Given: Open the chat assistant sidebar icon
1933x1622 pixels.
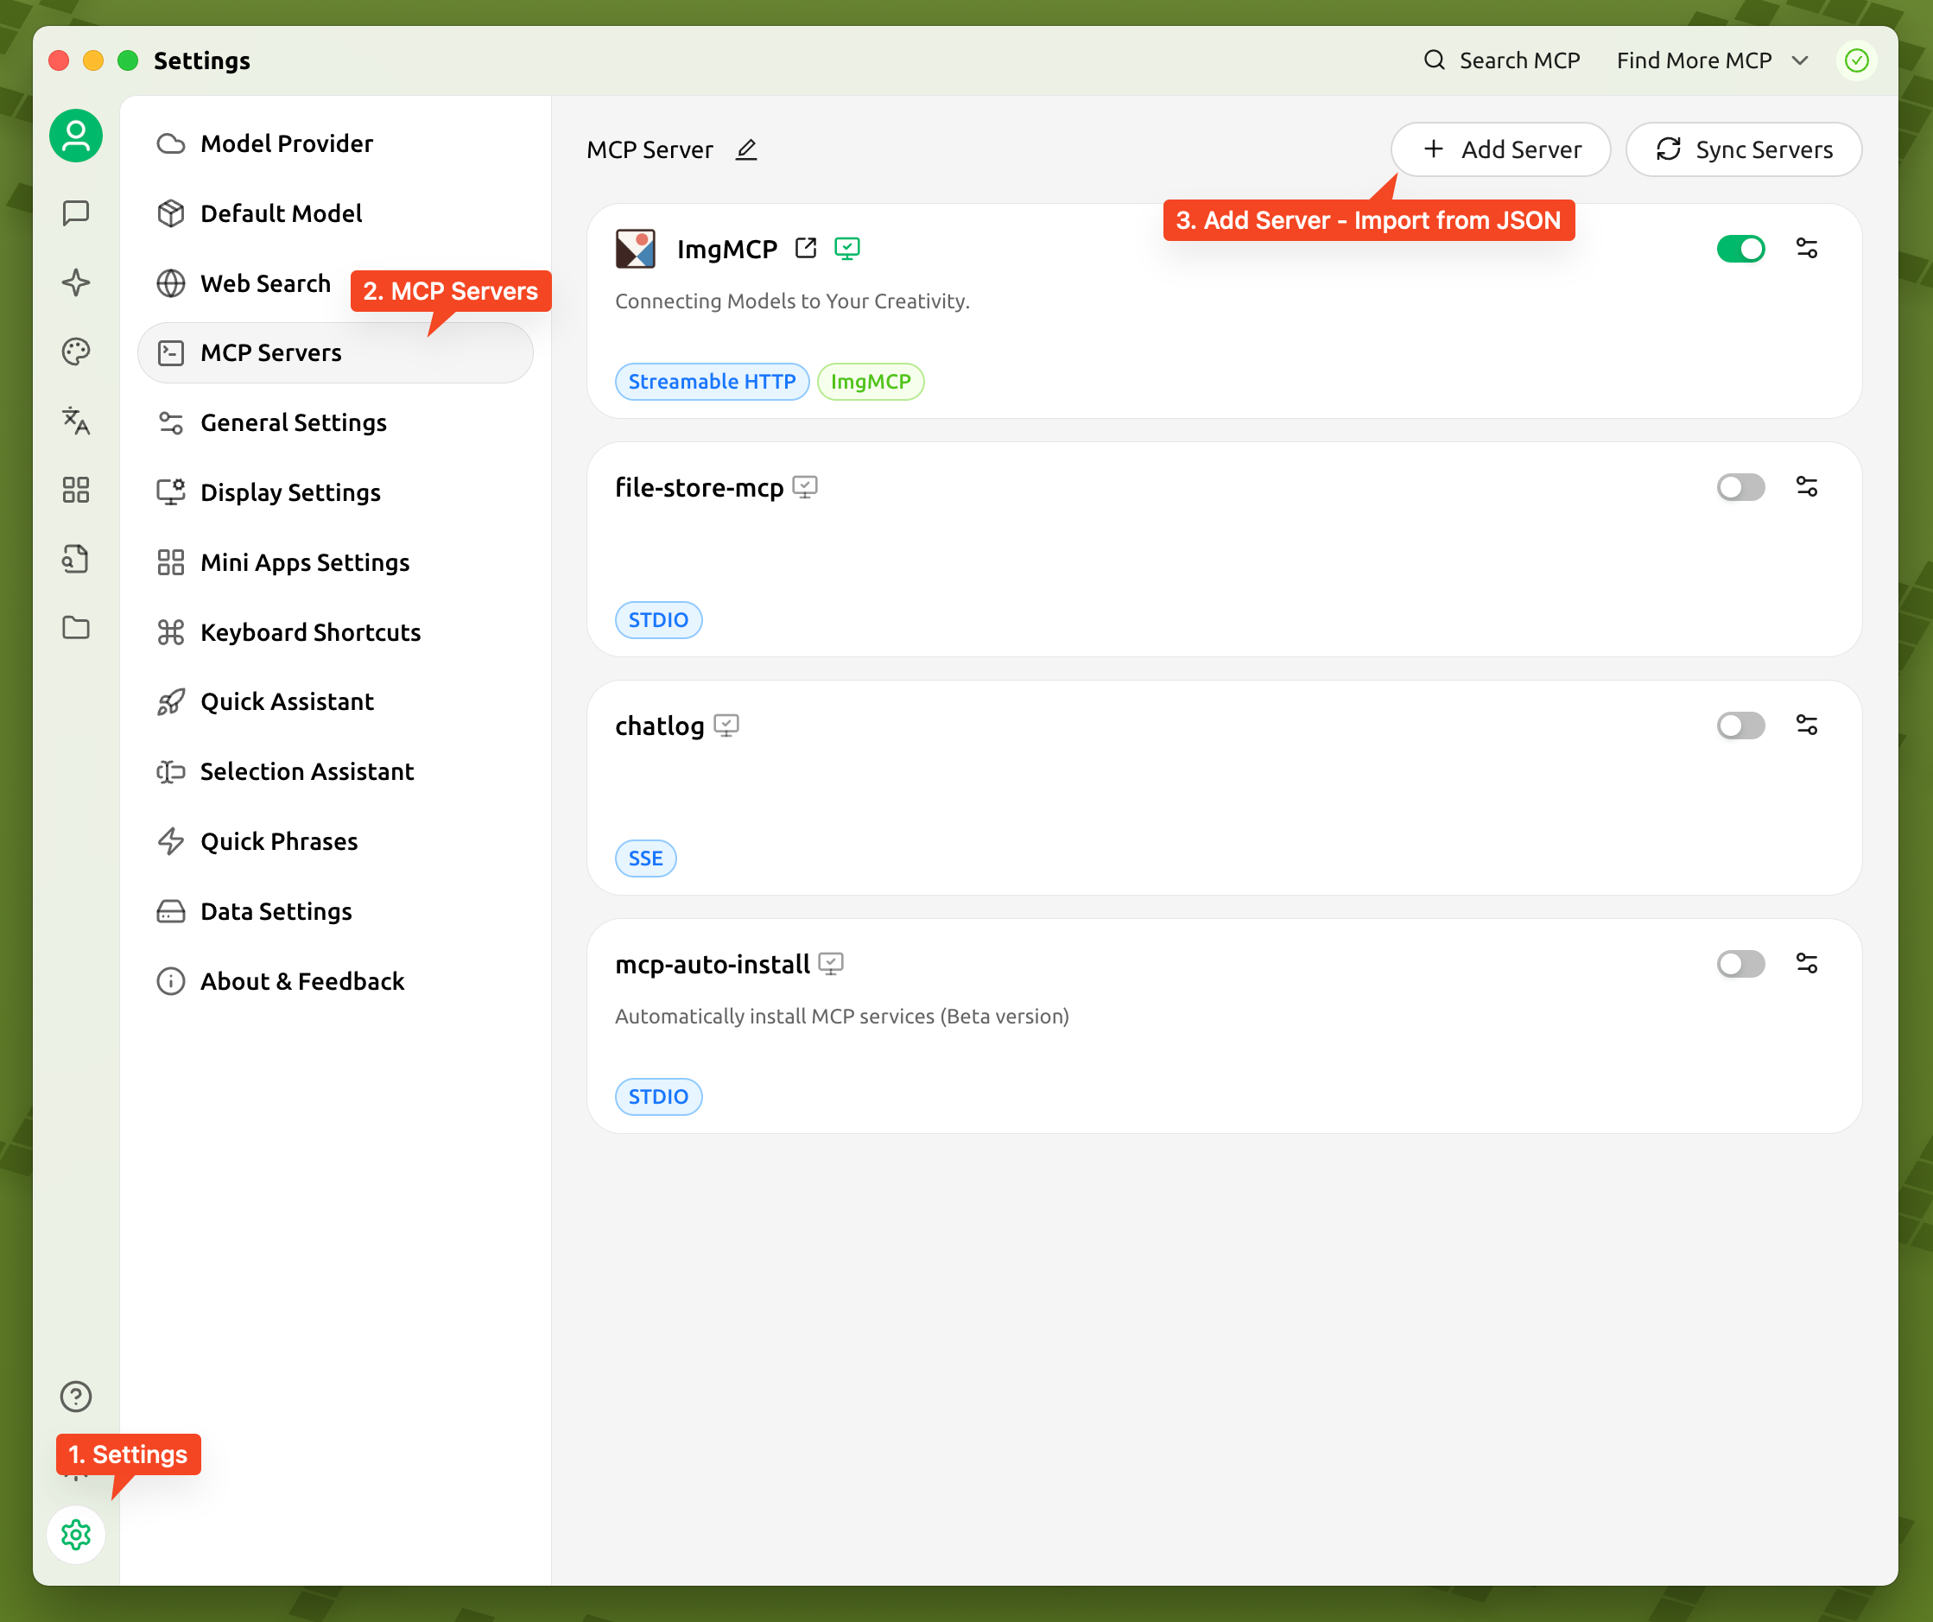Looking at the screenshot, I should (75, 212).
